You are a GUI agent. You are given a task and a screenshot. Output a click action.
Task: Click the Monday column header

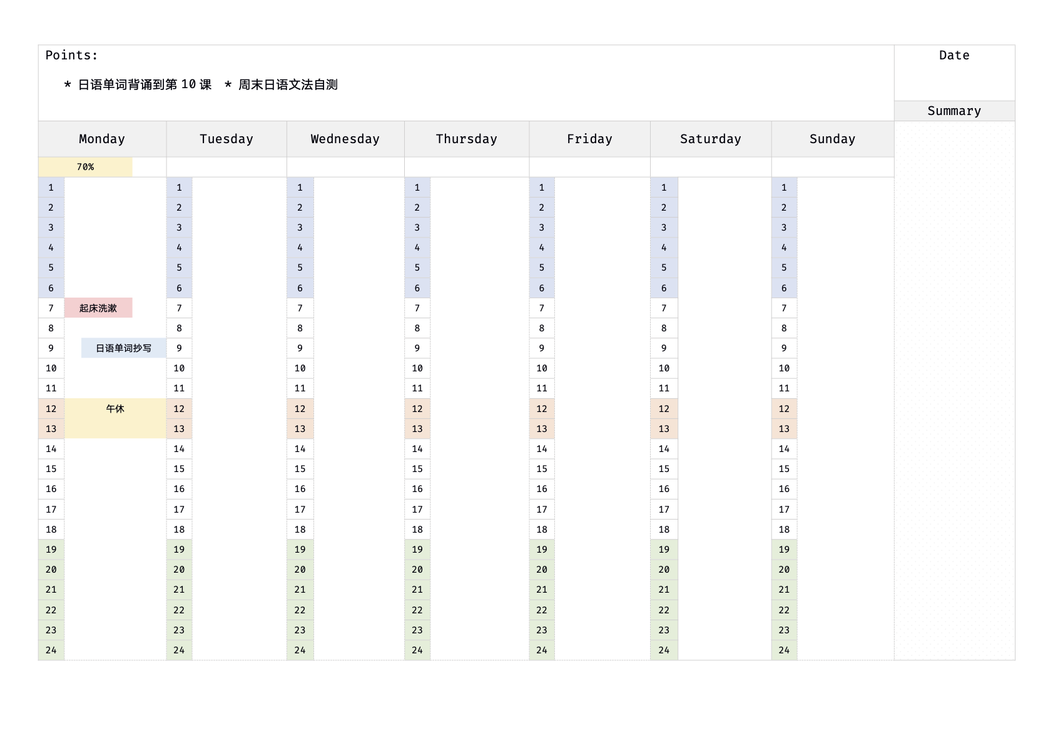click(x=102, y=139)
